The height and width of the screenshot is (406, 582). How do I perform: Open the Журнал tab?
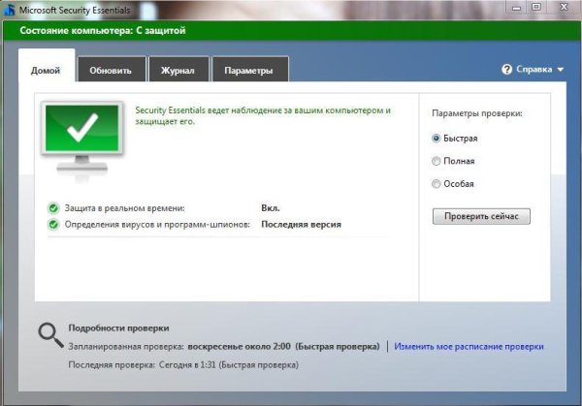click(178, 70)
